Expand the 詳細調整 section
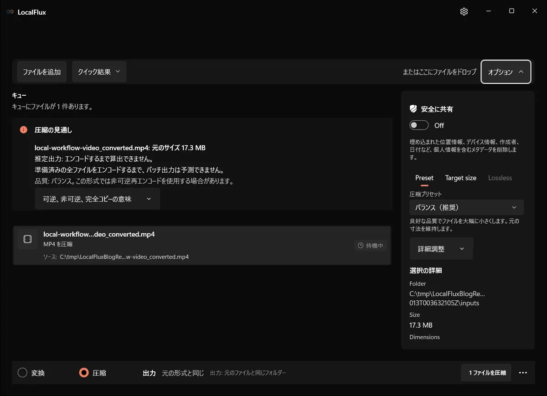 click(x=441, y=249)
